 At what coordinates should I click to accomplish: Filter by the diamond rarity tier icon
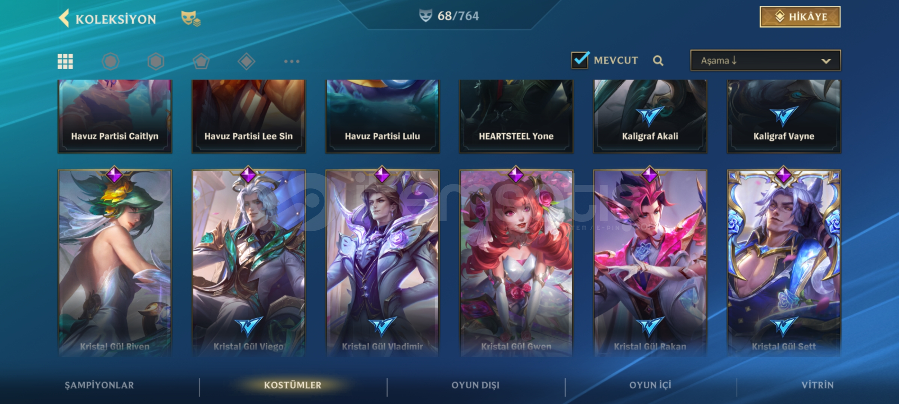246,61
